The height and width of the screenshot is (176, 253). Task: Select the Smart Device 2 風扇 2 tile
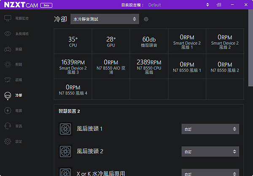pos(225,41)
